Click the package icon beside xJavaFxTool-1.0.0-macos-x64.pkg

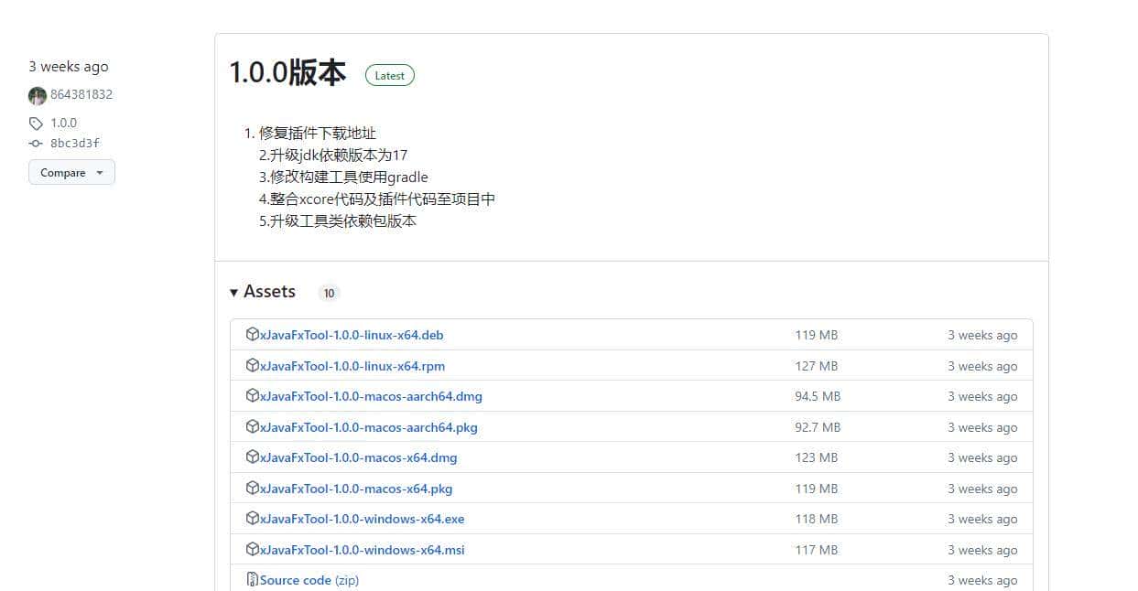coord(253,488)
